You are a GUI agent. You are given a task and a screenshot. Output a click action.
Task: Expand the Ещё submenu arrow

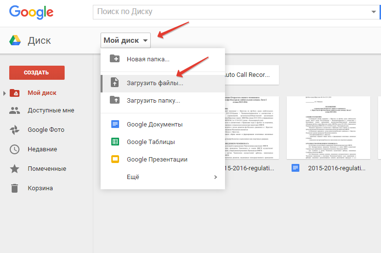pos(216,177)
